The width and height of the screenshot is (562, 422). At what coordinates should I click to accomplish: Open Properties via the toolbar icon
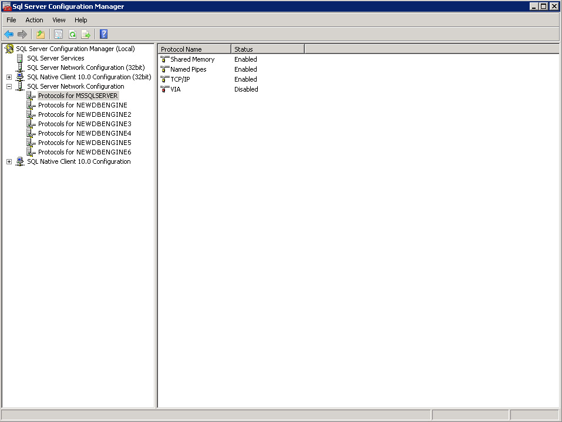coord(58,35)
